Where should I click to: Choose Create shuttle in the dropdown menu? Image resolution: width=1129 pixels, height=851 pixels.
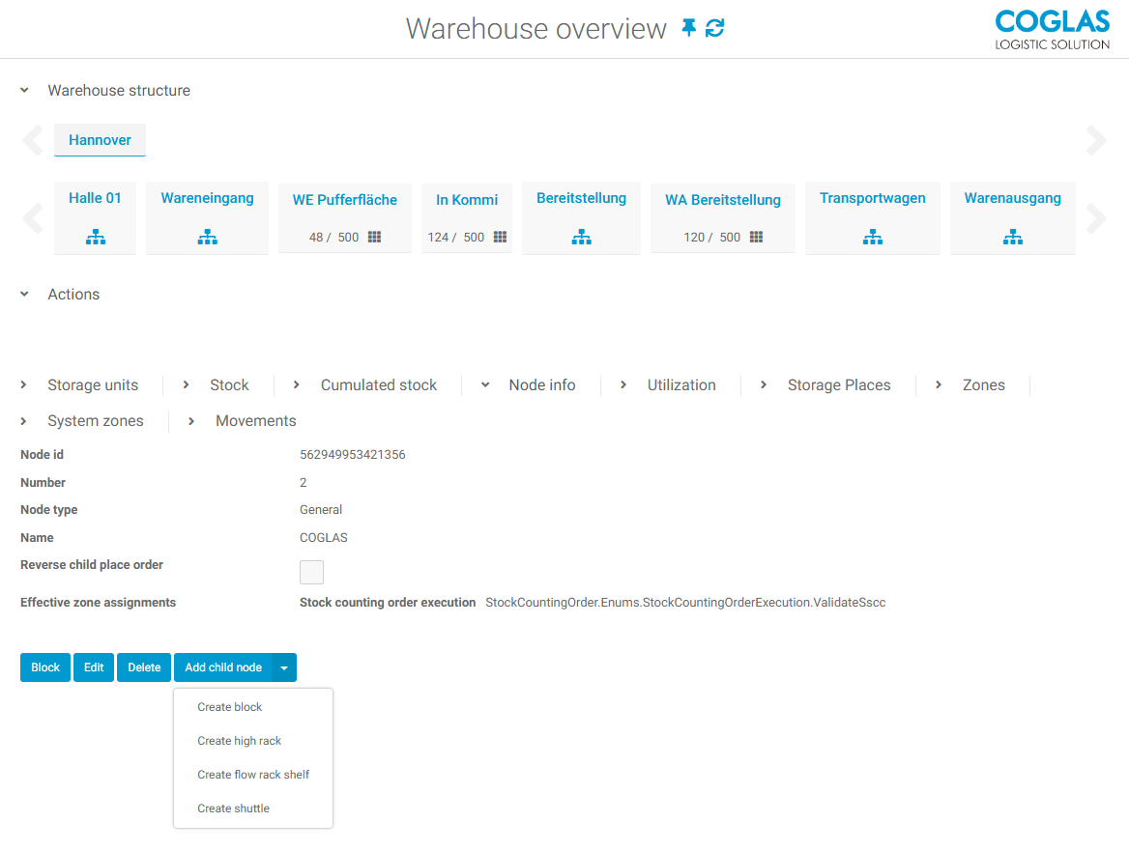pos(233,808)
